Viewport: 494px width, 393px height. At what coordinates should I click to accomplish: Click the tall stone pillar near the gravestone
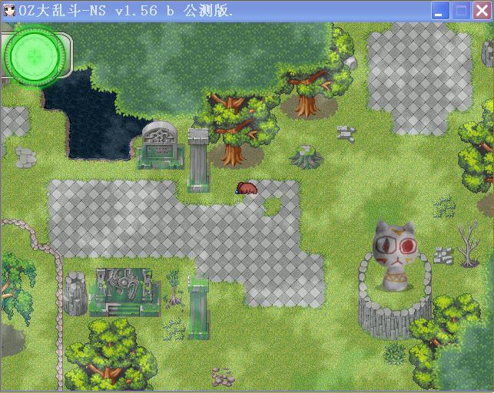click(x=198, y=160)
